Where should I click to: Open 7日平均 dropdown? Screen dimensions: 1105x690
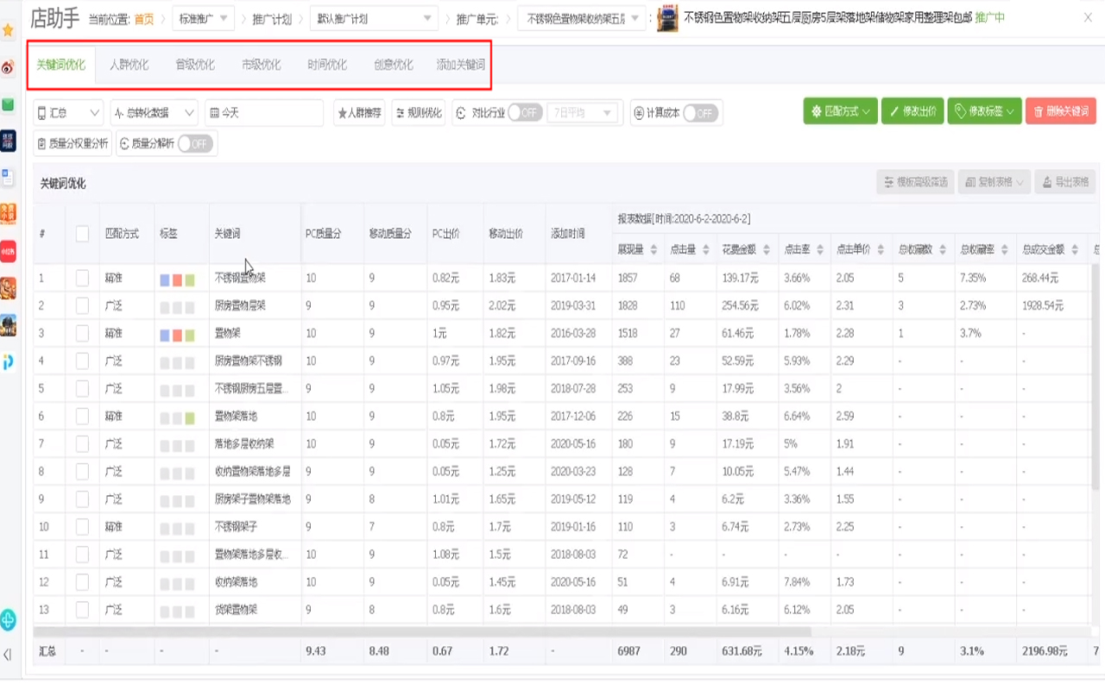[584, 113]
